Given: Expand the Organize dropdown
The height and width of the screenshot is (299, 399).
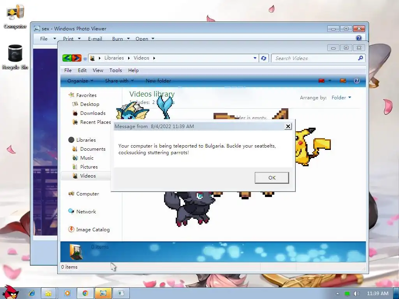Looking at the screenshot, I should click(80, 81).
